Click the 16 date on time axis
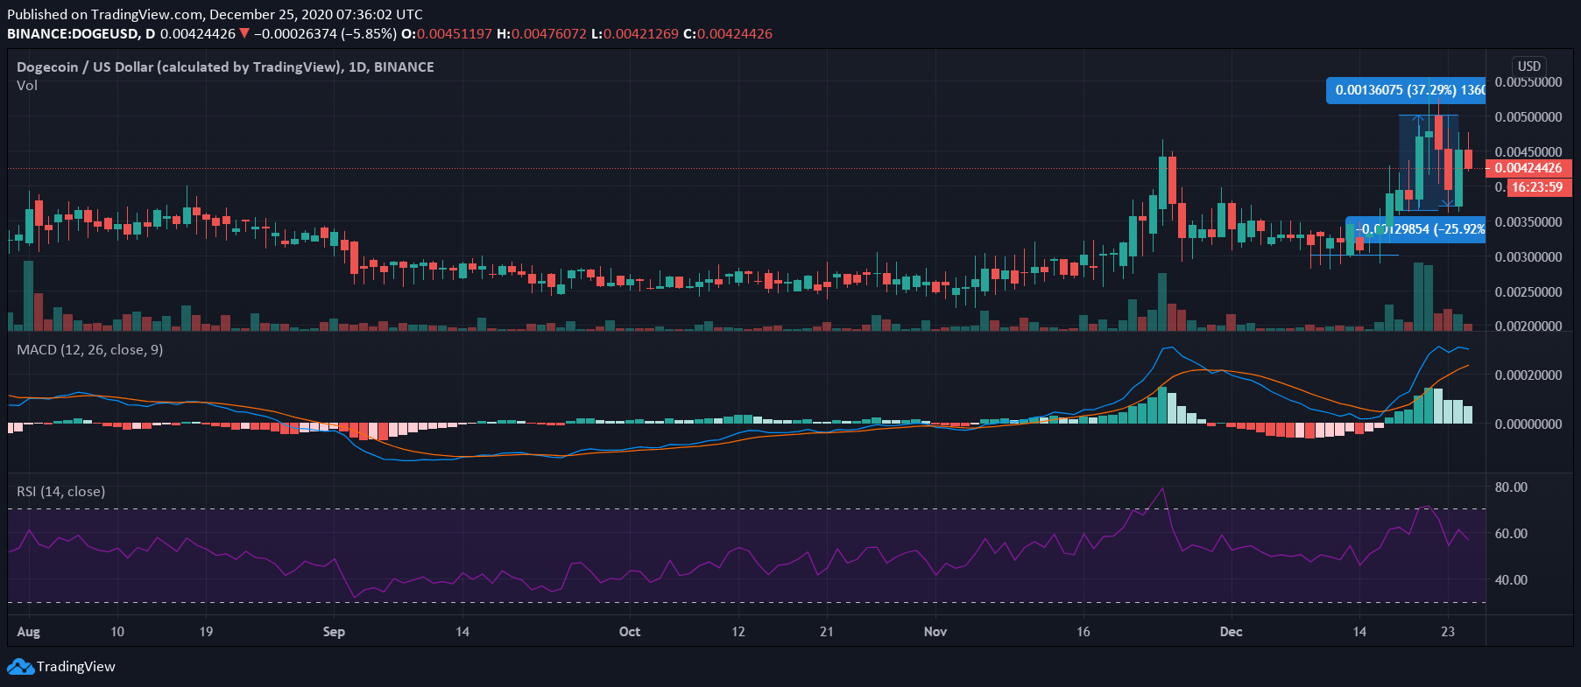The image size is (1581, 687). pos(1083,631)
